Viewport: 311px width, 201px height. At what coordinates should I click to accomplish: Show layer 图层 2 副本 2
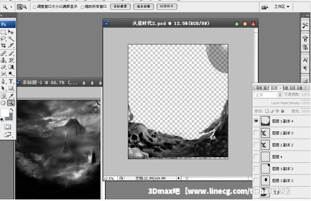256,145
